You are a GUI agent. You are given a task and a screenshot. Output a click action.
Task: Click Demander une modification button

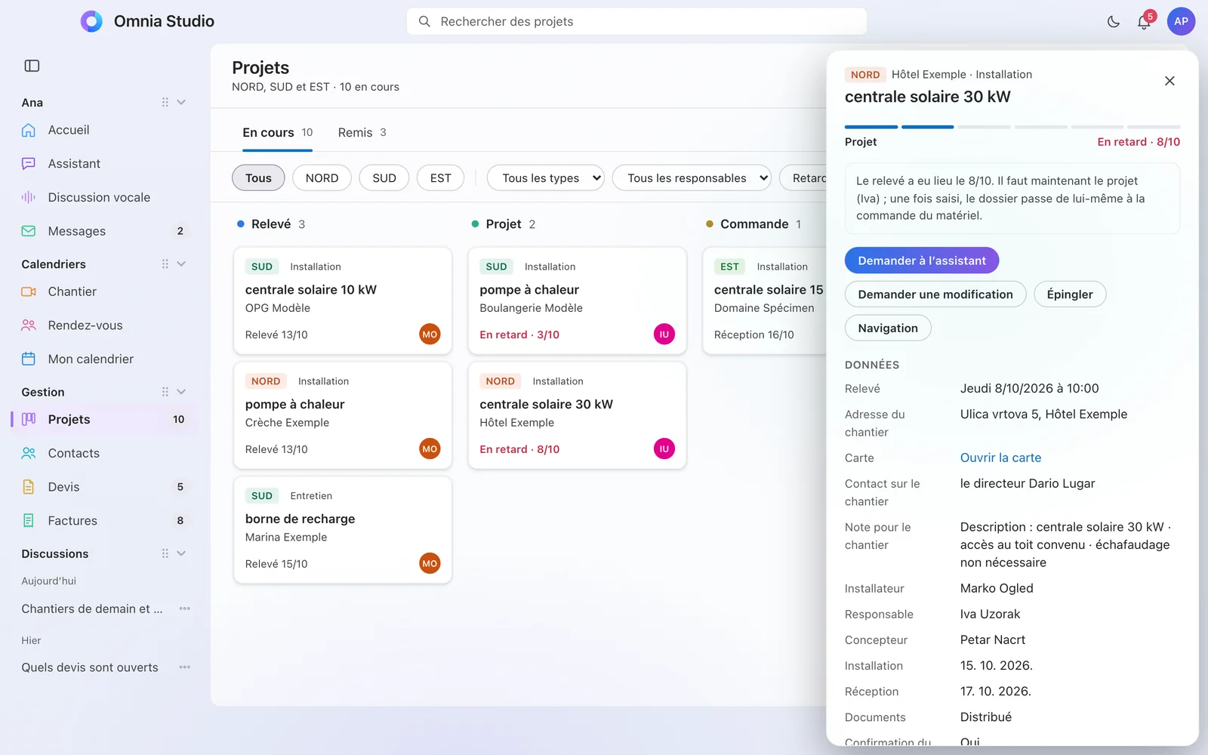coord(935,294)
